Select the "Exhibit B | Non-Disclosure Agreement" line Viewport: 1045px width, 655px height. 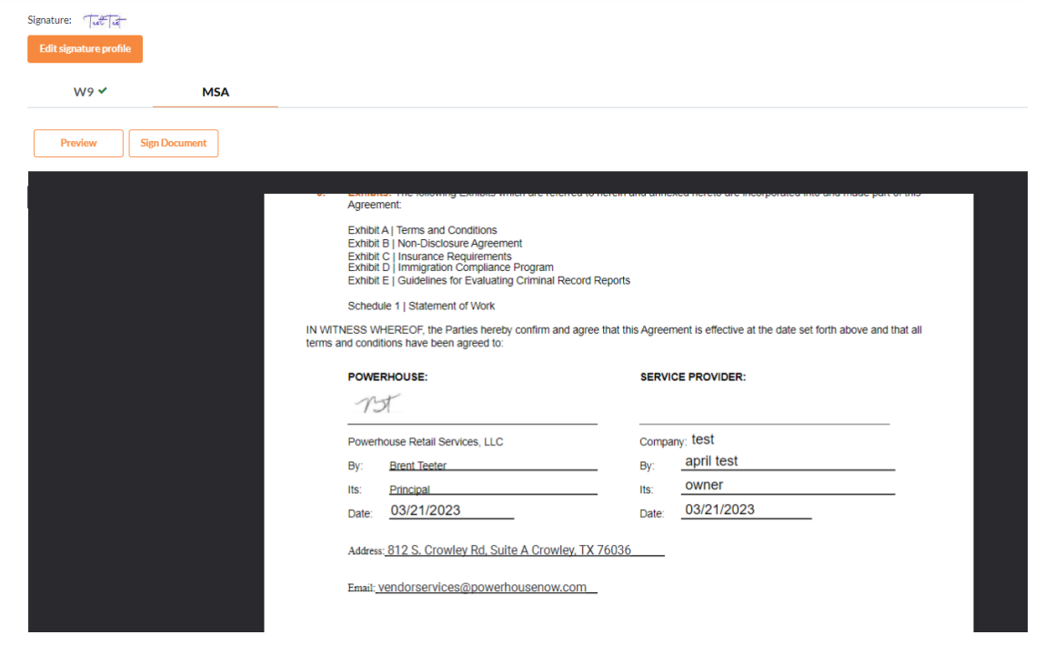(x=435, y=243)
